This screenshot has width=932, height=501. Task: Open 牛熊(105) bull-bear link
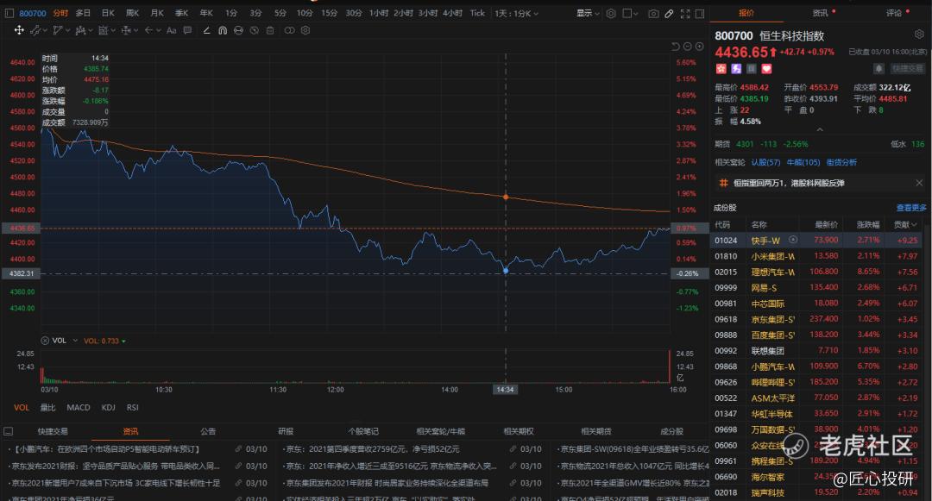(x=803, y=162)
